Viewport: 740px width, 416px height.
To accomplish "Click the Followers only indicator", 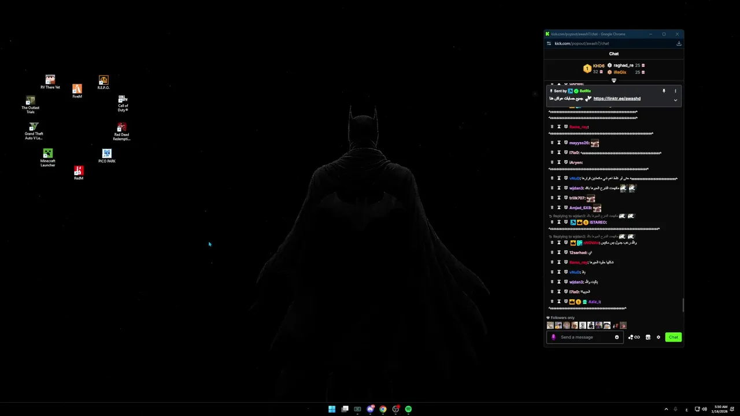I will [561, 318].
